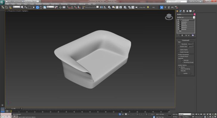Viewport: 217px width, 118px height.
Task: Restrict to Y axis constraint
Action: 165,7
